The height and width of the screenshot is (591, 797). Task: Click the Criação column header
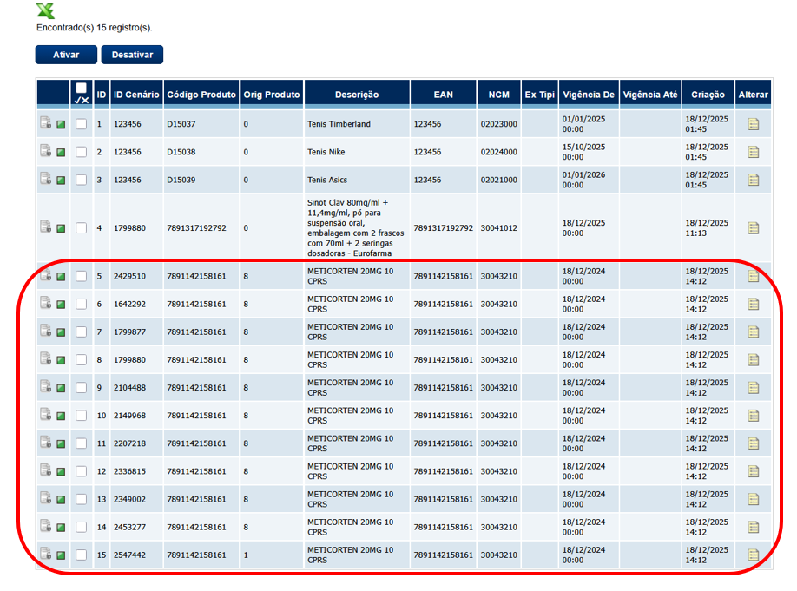[708, 95]
